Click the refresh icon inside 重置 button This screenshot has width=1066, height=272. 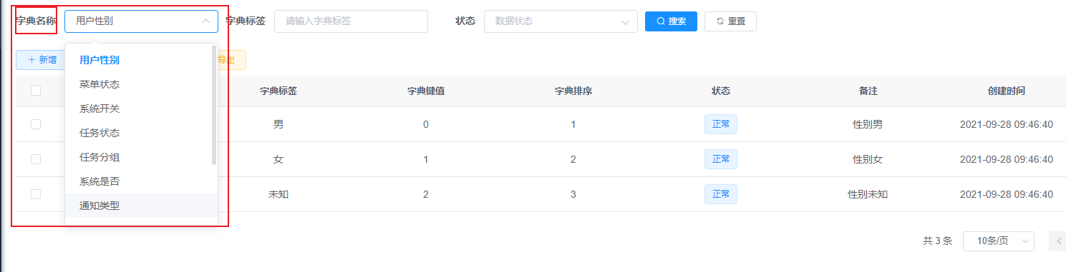pyautogui.click(x=720, y=21)
